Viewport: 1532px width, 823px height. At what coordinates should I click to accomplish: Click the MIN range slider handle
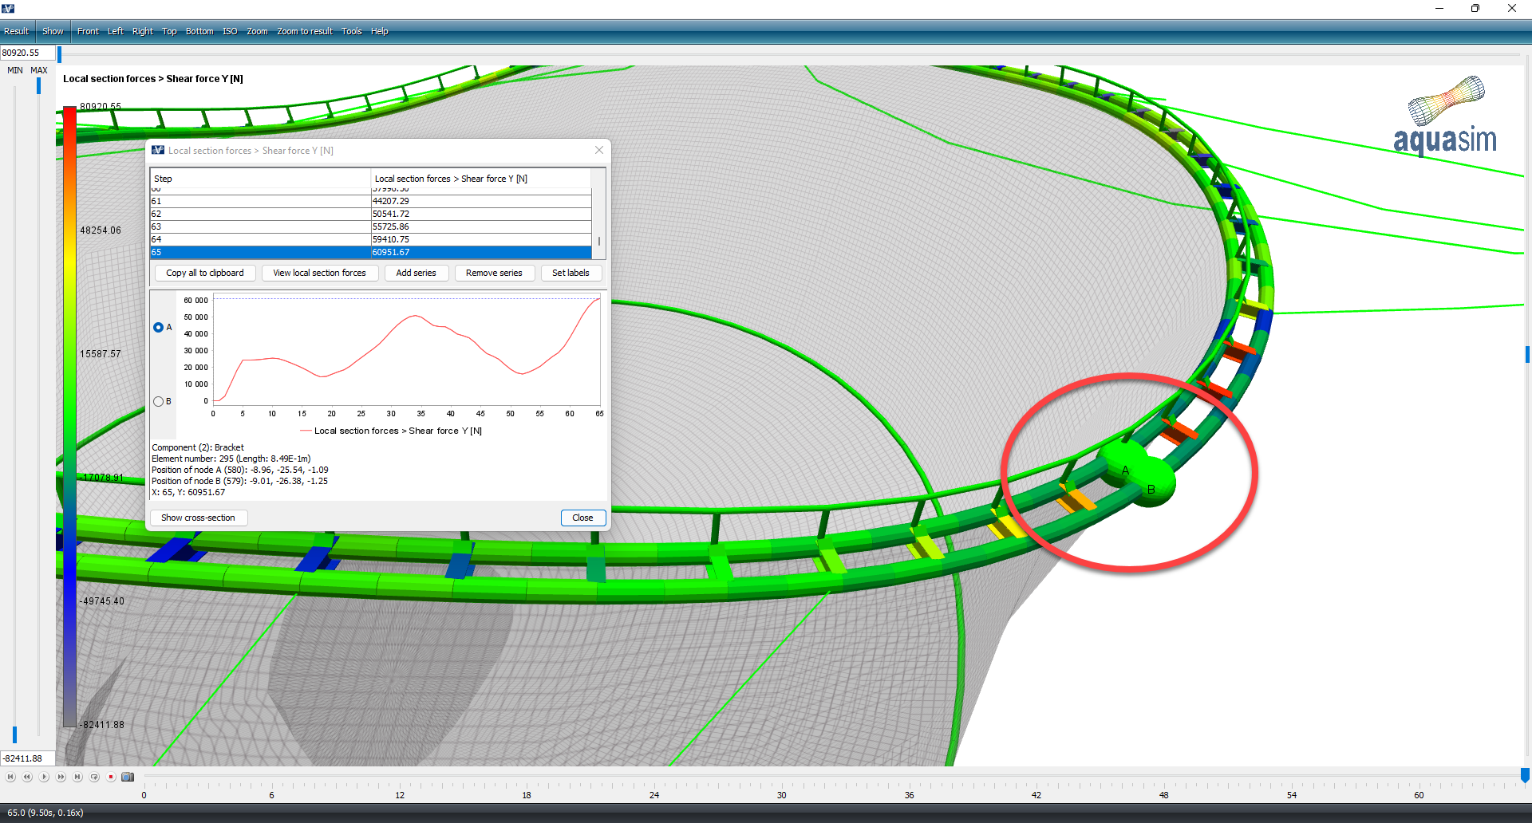[14, 734]
